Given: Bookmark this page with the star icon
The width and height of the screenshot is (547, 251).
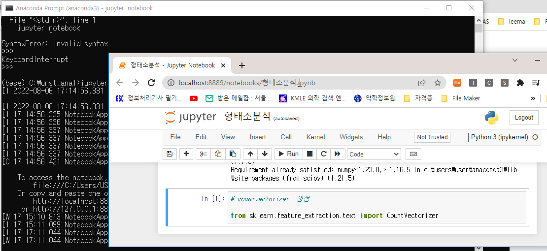Looking at the screenshot, I should point(438,83).
